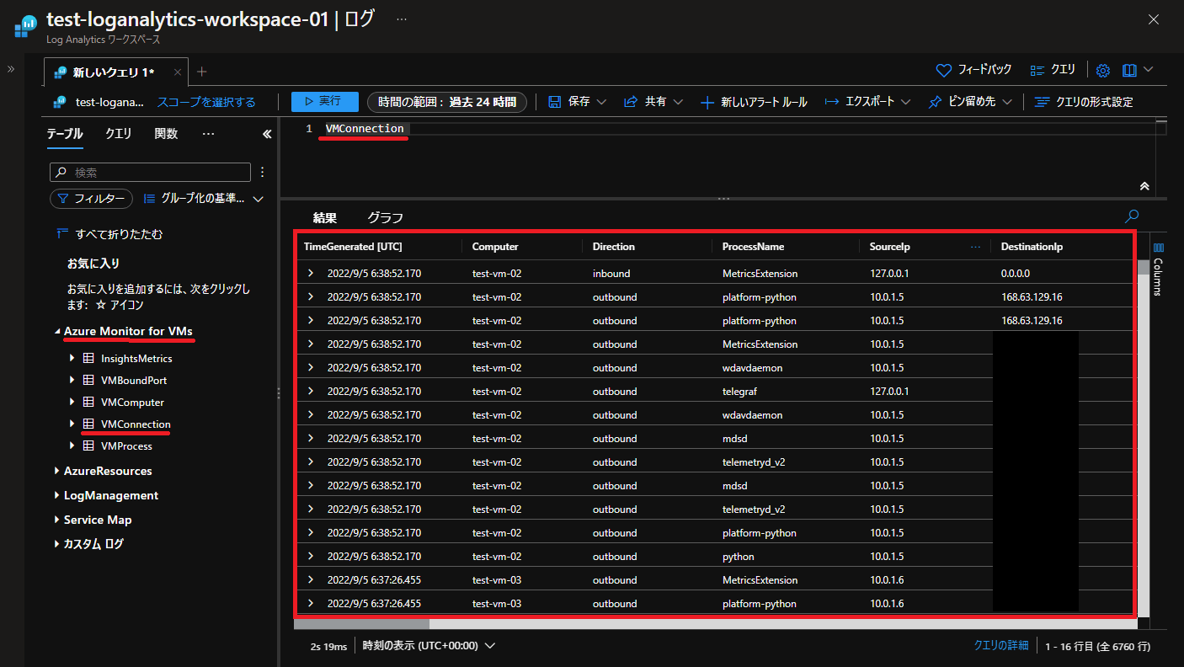Expand the VMBoundPort table
Image resolution: width=1184 pixels, height=667 pixels.
tap(72, 381)
